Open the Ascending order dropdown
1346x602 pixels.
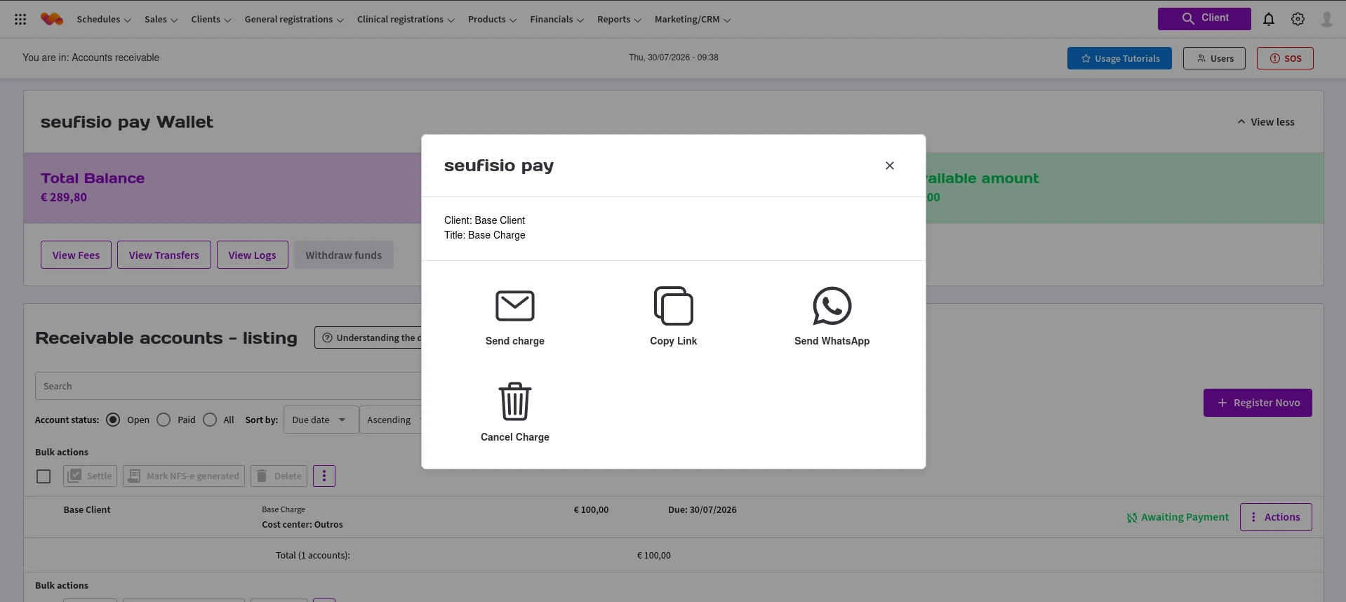click(x=390, y=420)
